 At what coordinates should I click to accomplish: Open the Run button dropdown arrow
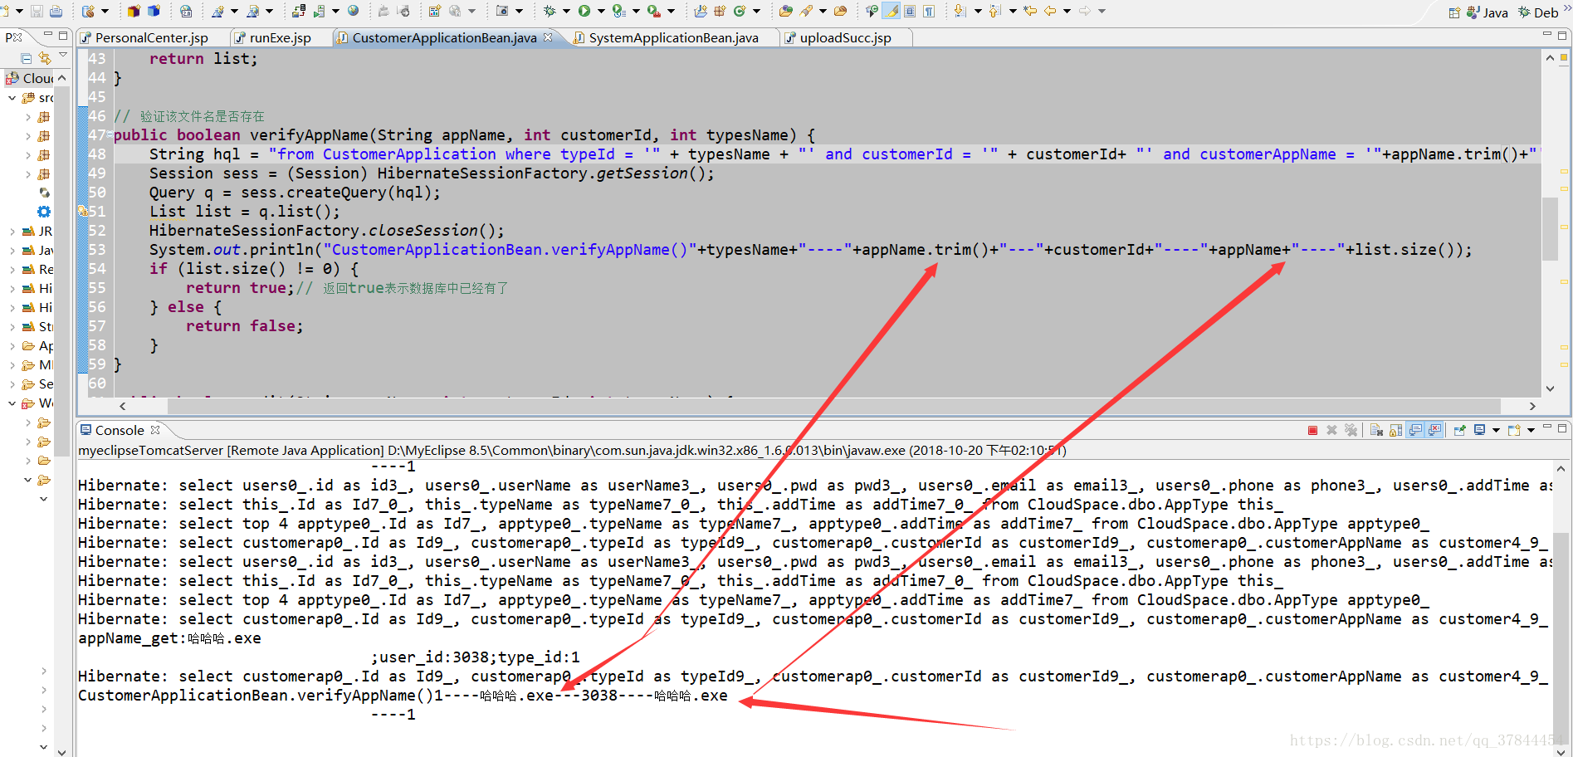click(601, 11)
